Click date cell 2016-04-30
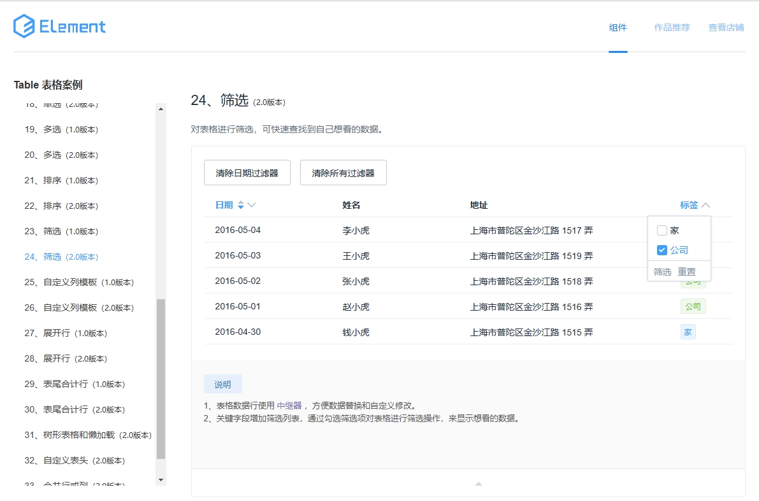The width and height of the screenshot is (759, 501). click(x=238, y=332)
